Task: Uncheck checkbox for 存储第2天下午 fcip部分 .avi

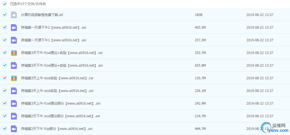Action: point(5,128)
